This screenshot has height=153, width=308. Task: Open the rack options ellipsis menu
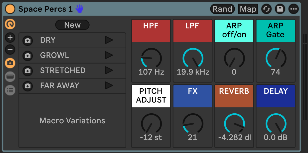pyautogui.click(x=294, y=9)
